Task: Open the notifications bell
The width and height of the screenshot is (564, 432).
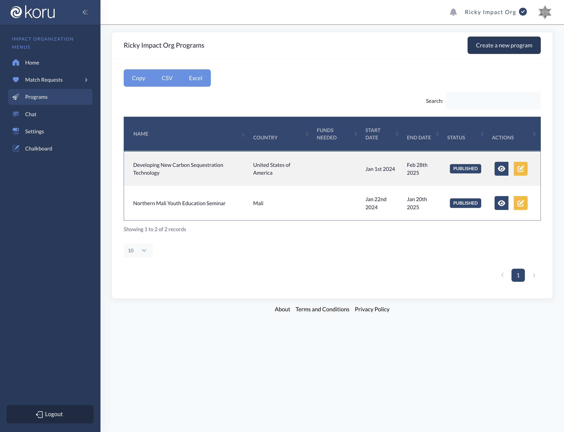Action: tap(453, 12)
